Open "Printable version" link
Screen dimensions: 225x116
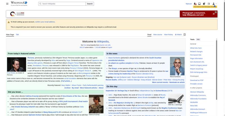pos(196,84)
